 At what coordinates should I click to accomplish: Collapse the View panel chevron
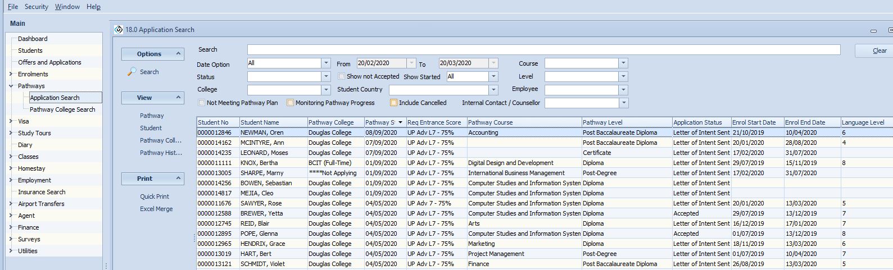tap(178, 98)
